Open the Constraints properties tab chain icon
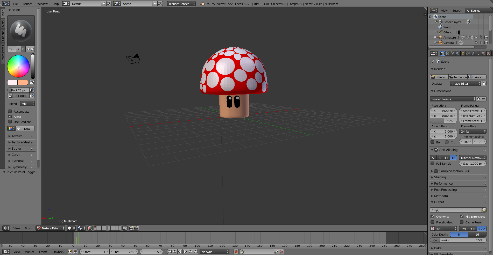This screenshot has width=493, height=255. click(x=468, y=53)
